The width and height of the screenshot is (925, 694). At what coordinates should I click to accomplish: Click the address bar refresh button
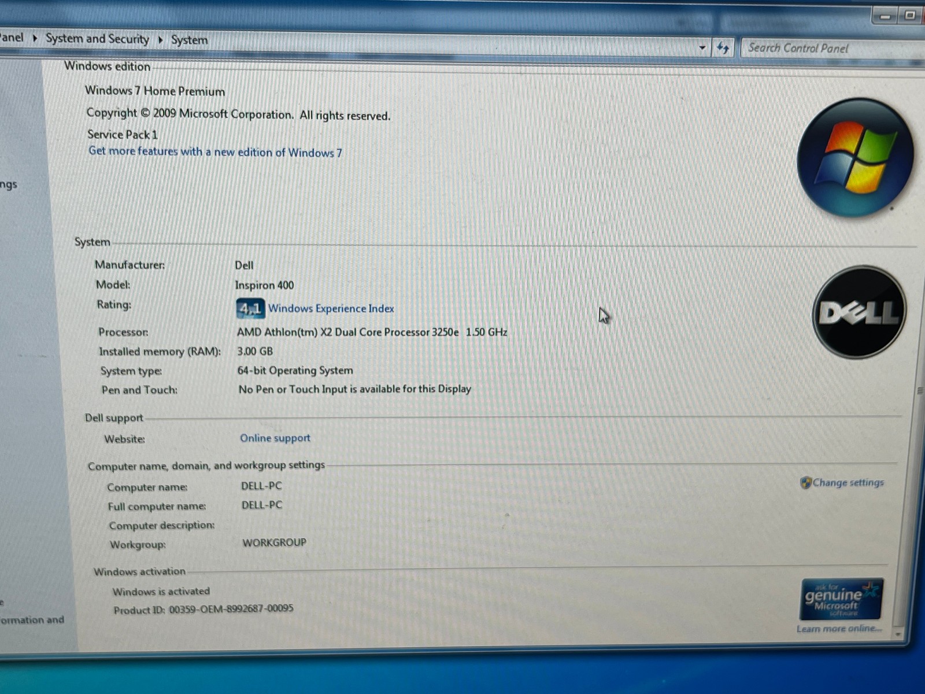click(723, 48)
